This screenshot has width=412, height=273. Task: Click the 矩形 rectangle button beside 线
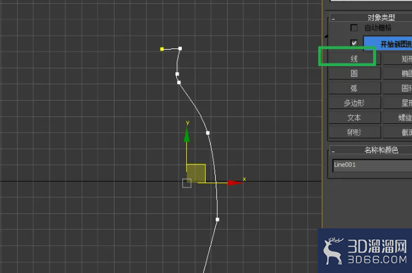point(398,59)
